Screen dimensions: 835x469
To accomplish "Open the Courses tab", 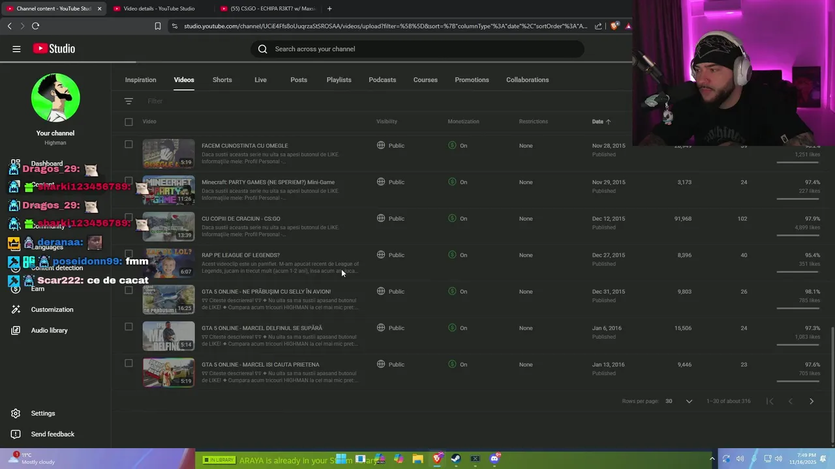I will coord(425,80).
